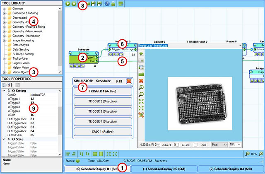265x174 pixels.
Task: Open the Pixel unit dropdown
Action: pyautogui.click(x=219, y=145)
